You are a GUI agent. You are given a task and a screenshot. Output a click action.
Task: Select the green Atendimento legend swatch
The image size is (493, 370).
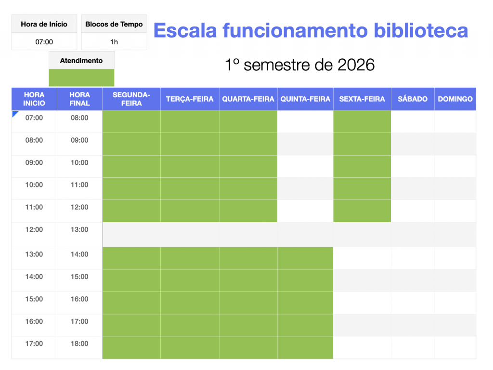click(81, 78)
